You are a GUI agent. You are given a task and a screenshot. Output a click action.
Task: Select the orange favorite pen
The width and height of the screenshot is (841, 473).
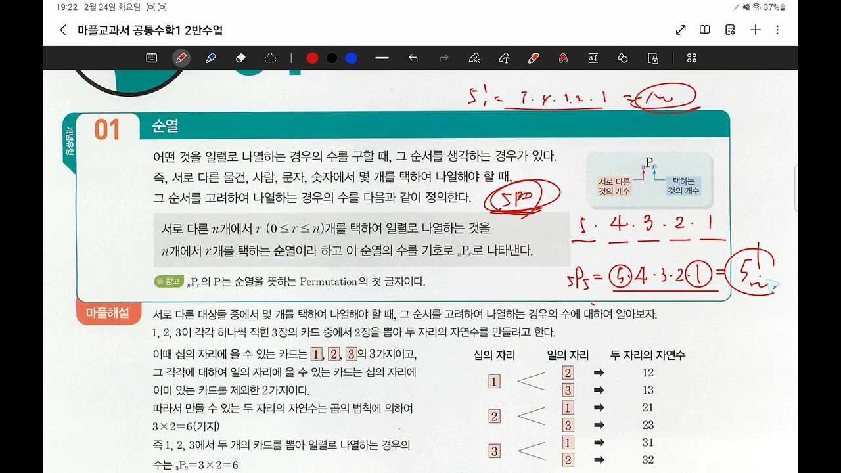pos(534,58)
